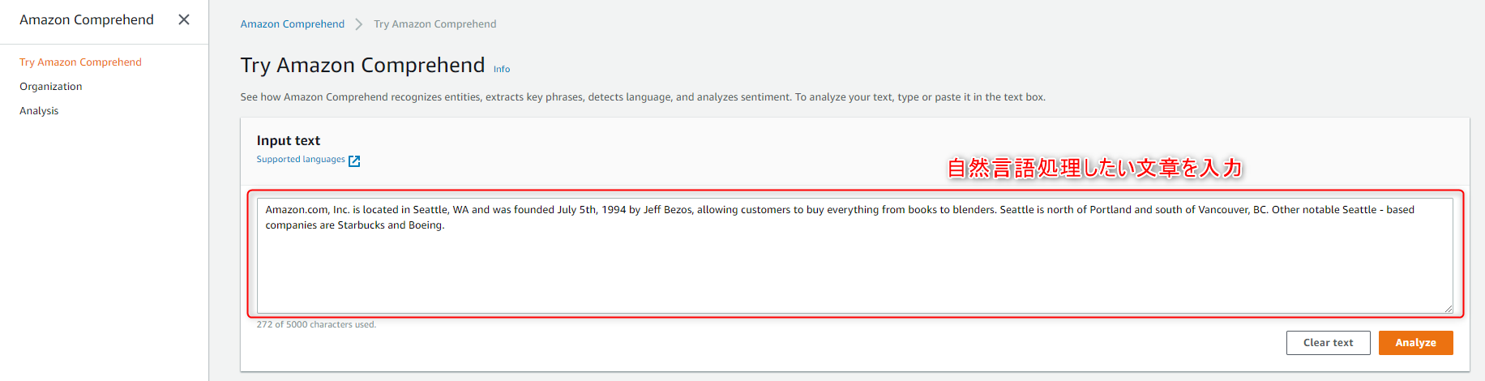The height and width of the screenshot is (381, 1485).
Task: Click the resize grip in the text box corner
Action: (x=1448, y=308)
